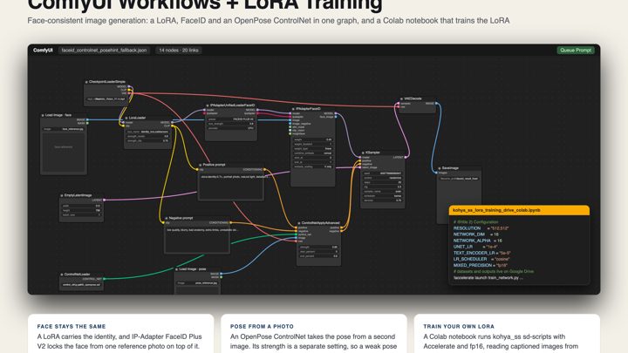Screen dimensions: 628x353
Task: Click the Positive prompt CONDITIONING output port
Action: [x=265, y=170]
